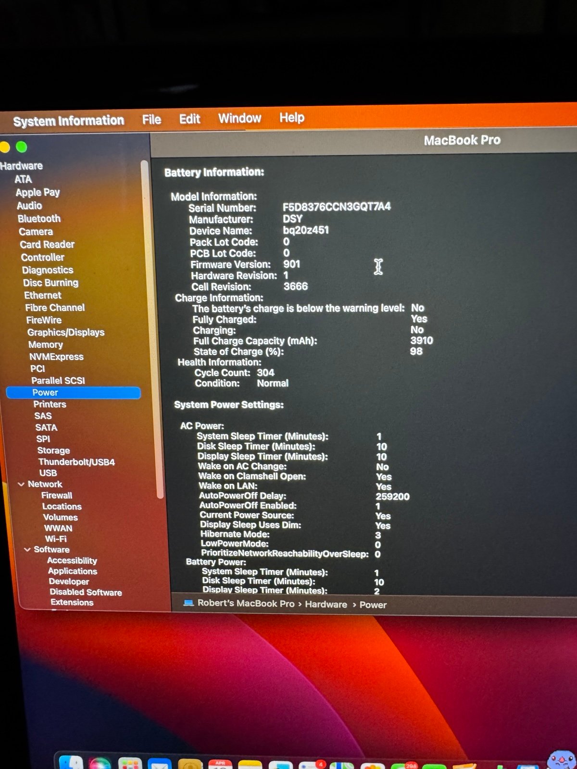
Task: Open the System Information app menu
Action: pos(68,121)
